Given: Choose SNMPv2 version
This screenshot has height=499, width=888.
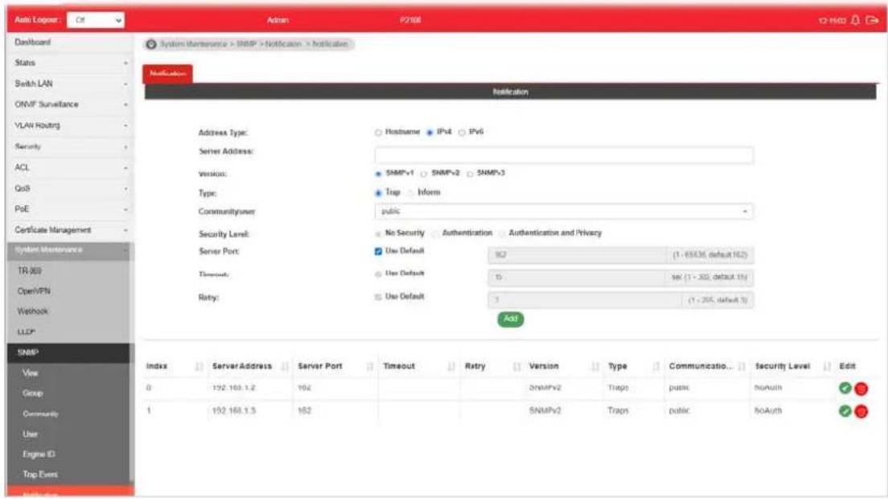Looking at the screenshot, I should tap(424, 174).
